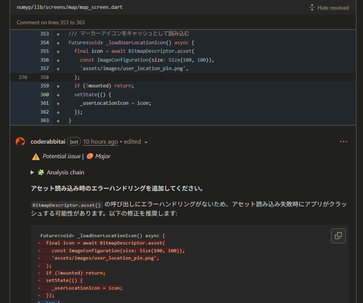Click the plus marker on line 360
Screen dimensions: 363x303
click(58, 95)
